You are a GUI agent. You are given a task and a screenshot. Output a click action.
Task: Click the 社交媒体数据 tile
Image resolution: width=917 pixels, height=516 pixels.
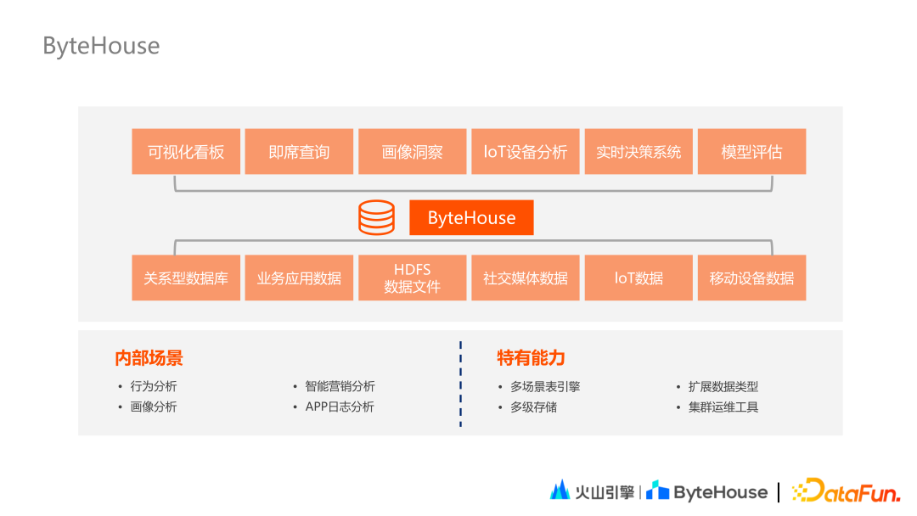pos(525,278)
